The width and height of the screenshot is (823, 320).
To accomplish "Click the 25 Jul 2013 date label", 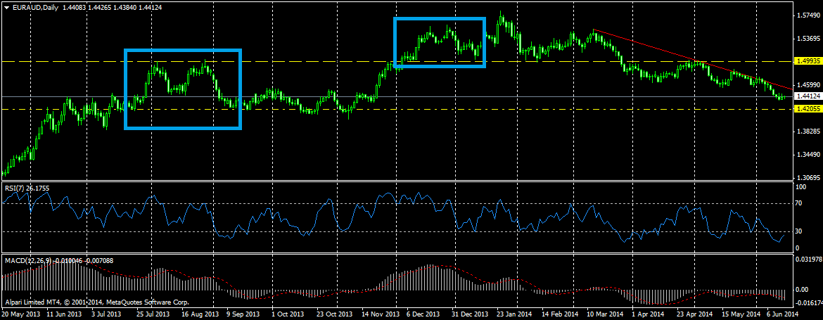I will [153, 314].
